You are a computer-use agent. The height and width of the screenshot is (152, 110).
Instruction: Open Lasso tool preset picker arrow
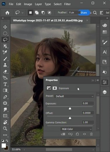pos(22,13)
